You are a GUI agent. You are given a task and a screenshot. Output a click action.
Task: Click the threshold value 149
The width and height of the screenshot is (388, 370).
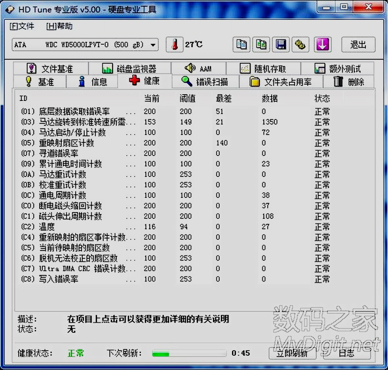coord(185,122)
